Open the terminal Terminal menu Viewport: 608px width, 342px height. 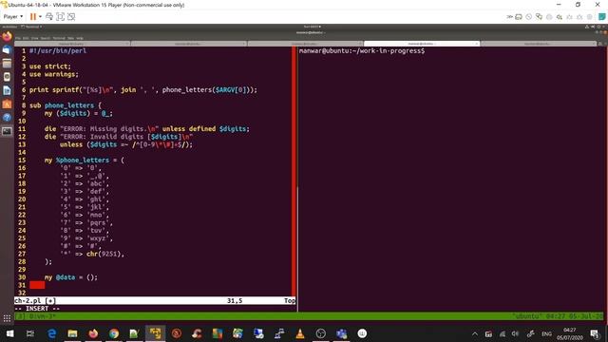59,38
